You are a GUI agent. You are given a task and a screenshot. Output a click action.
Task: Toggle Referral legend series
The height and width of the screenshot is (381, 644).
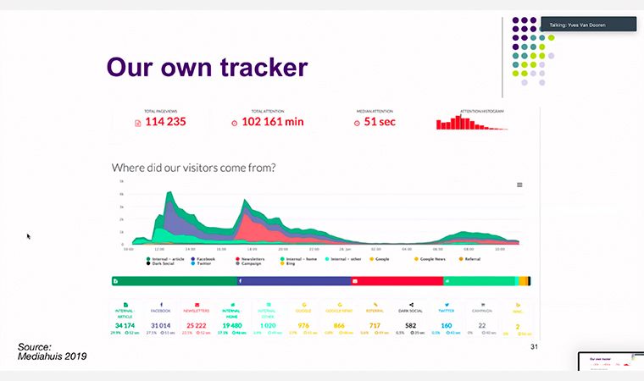coord(469,259)
